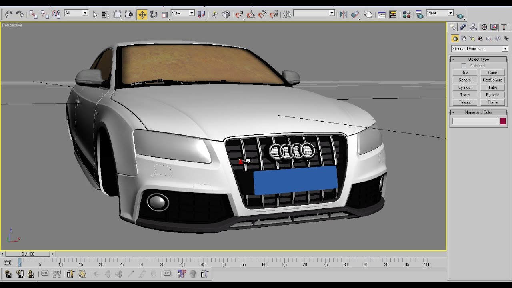Click frame 50 on the timeline ruler
The height and width of the screenshot is (288, 512).
(223, 264)
